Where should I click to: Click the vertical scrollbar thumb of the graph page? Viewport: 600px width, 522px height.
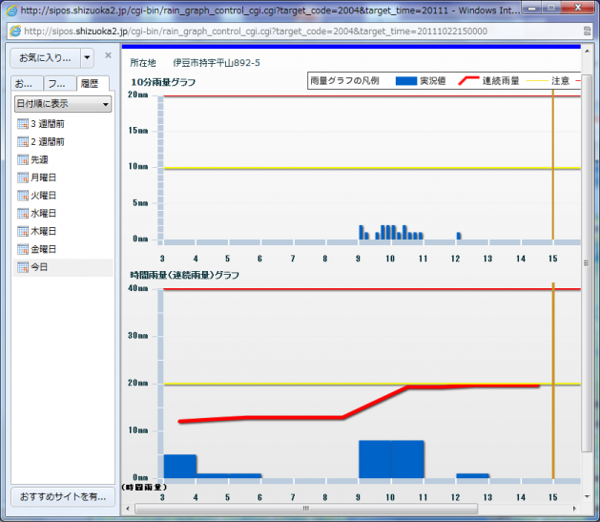click(x=587, y=263)
